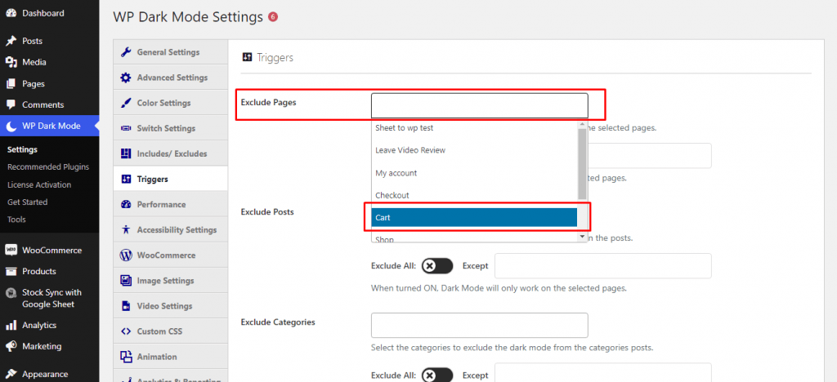Switch to Performance tab

170,205
